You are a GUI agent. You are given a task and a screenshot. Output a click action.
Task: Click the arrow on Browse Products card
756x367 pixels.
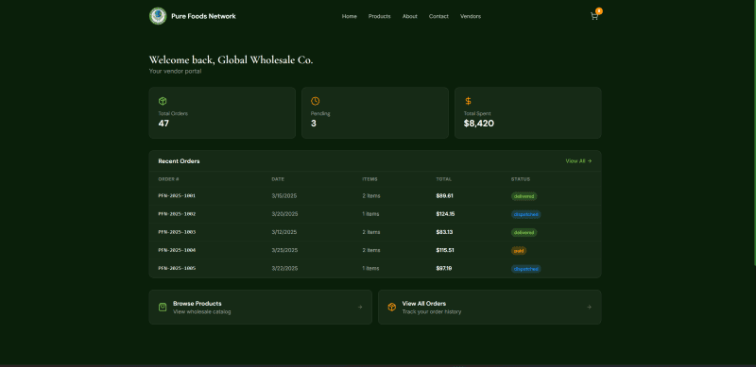360,308
